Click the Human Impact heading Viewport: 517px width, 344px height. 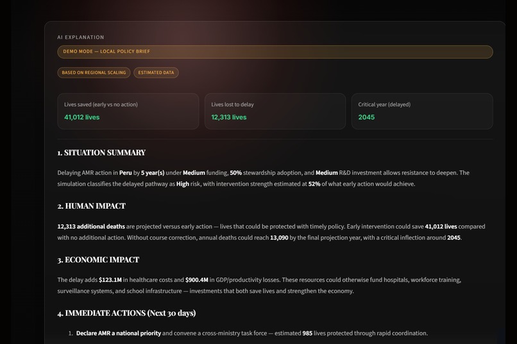(91, 206)
